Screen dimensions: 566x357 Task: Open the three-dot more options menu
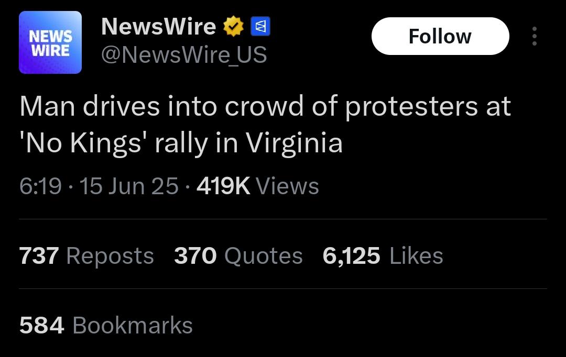[x=534, y=36]
